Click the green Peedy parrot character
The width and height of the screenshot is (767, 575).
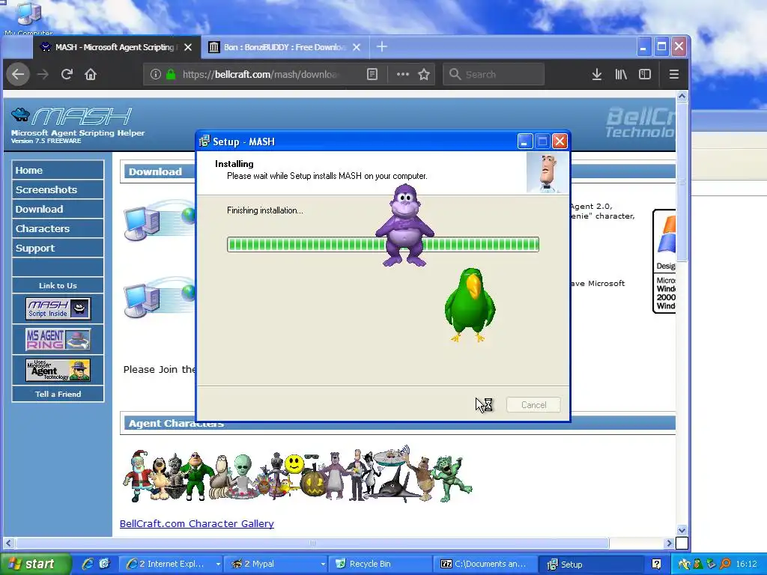tap(470, 305)
